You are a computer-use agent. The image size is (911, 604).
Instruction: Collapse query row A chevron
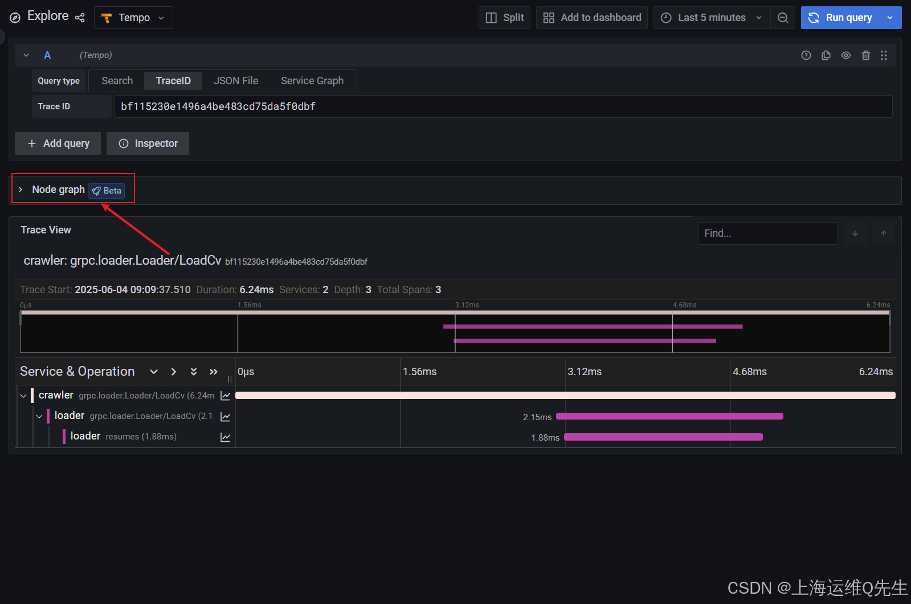26,55
